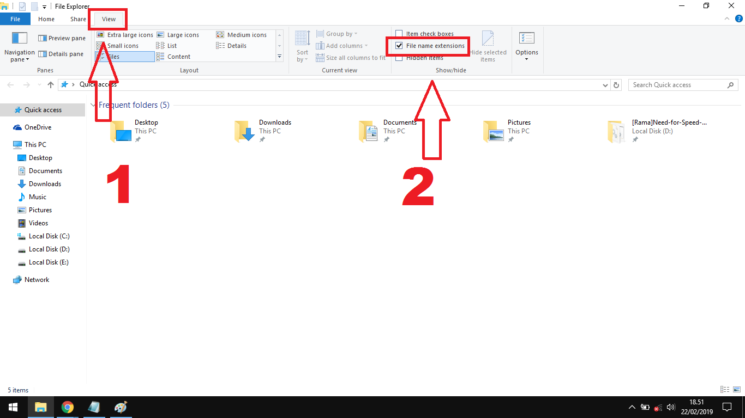Open Local Disk (C:) in sidebar
This screenshot has width=745, height=418.
coord(49,236)
